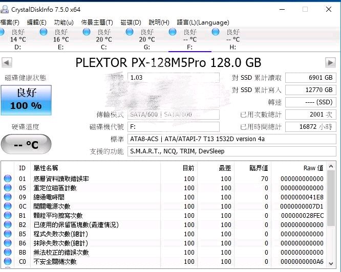This screenshot has width=341, height=272.
Task: Click the attribute list scrollbar thumb
Action: click(x=331, y=198)
